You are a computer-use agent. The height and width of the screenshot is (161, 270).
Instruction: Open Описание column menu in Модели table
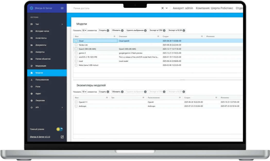158,37
